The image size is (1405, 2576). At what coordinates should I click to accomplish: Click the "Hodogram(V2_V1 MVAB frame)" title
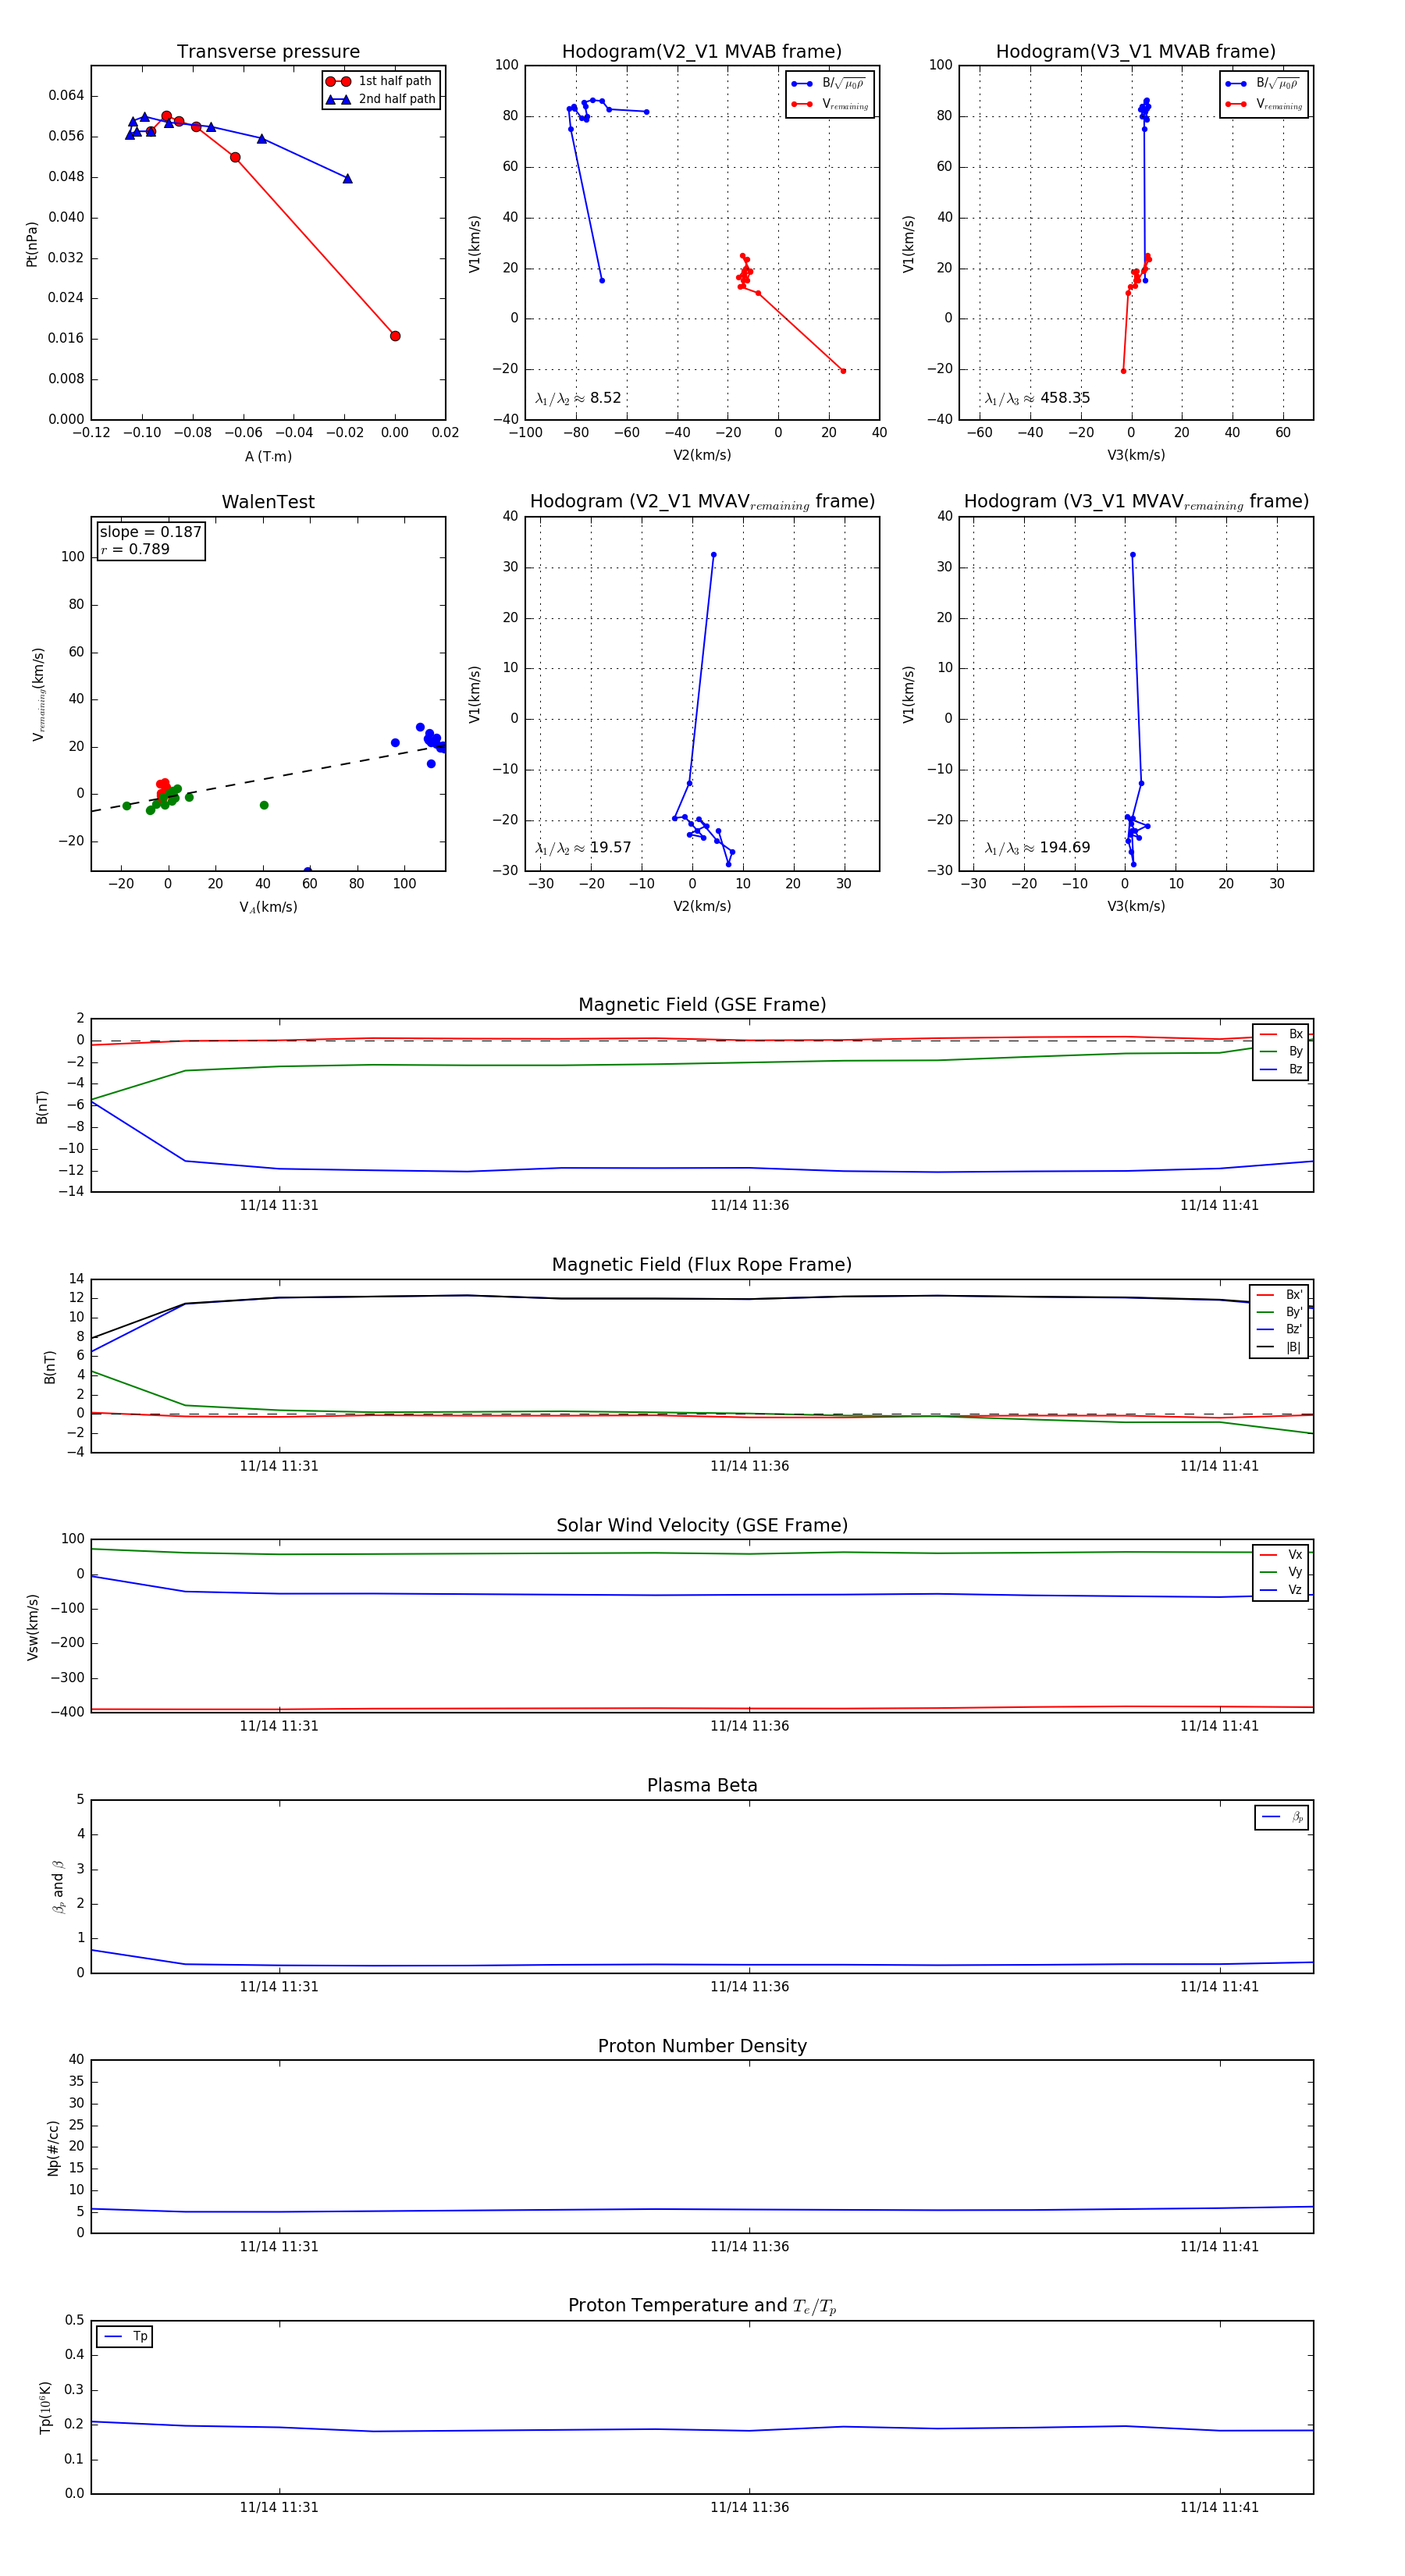coord(701,52)
